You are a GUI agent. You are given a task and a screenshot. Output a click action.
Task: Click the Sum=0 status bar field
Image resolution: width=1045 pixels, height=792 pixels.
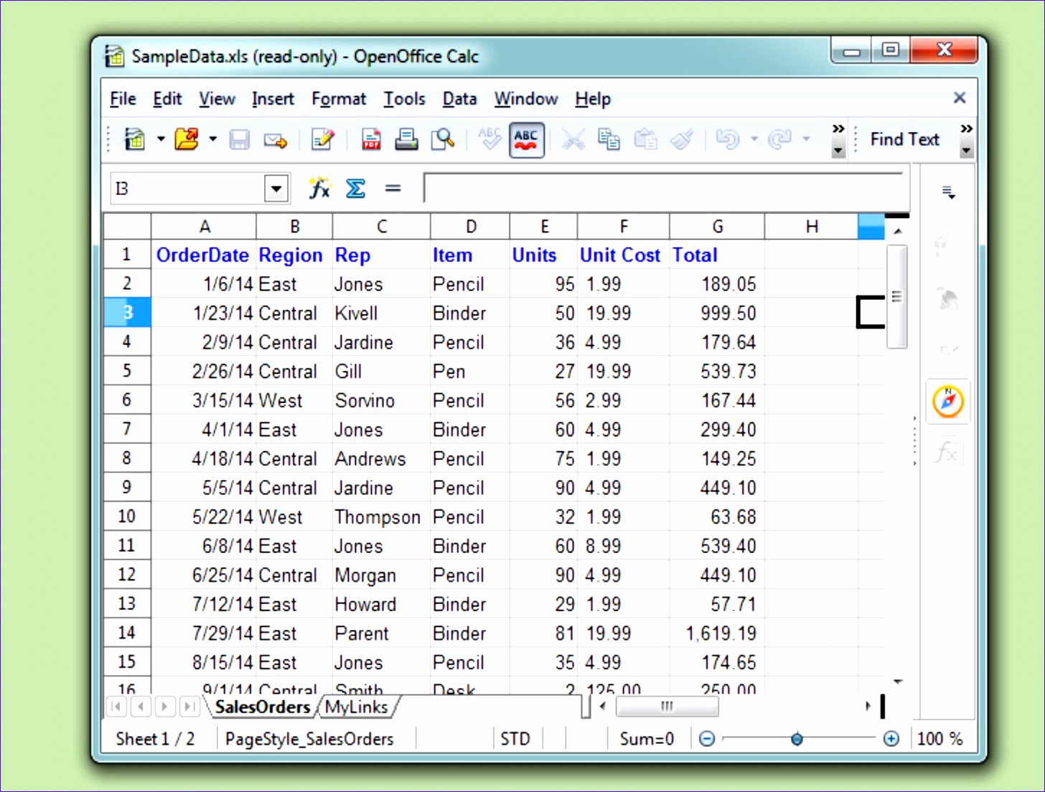click(x=647, y=739)
